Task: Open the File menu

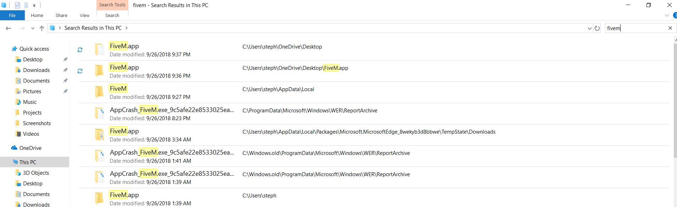Action: point(12,16)
